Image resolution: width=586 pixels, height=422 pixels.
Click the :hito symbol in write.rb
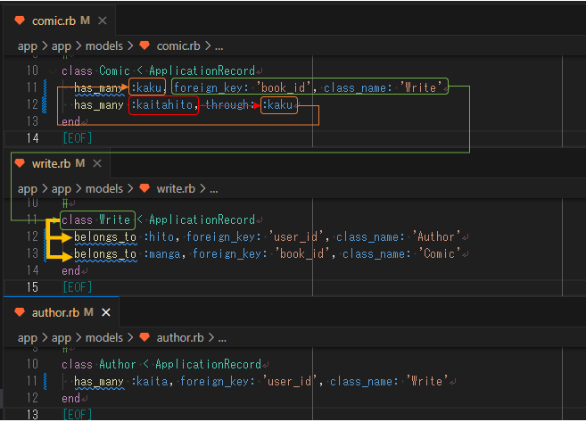pos(159,237)
